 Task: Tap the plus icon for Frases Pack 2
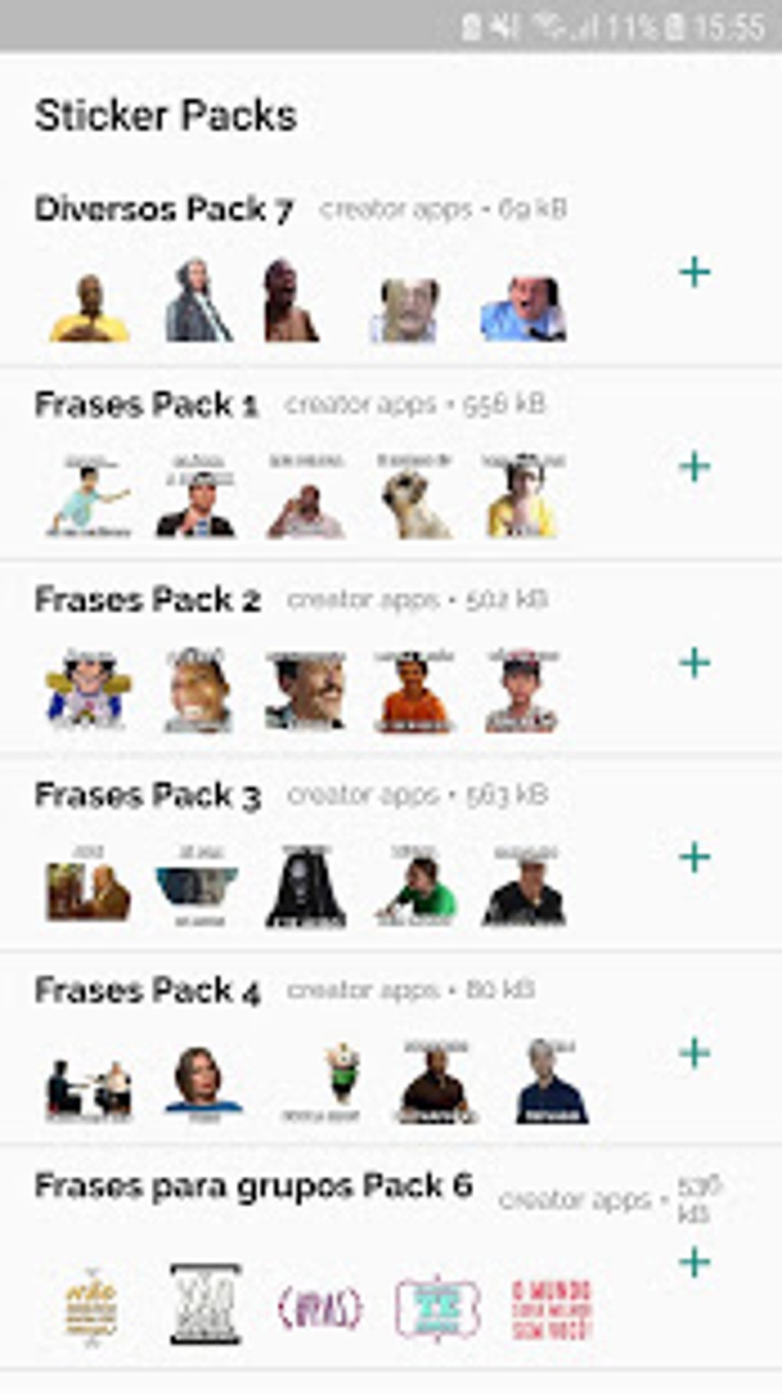pos(695,663)
